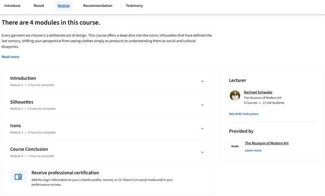Click the Read more link
This screenshot has height=196, width=325.
click(x=10, y=57)
